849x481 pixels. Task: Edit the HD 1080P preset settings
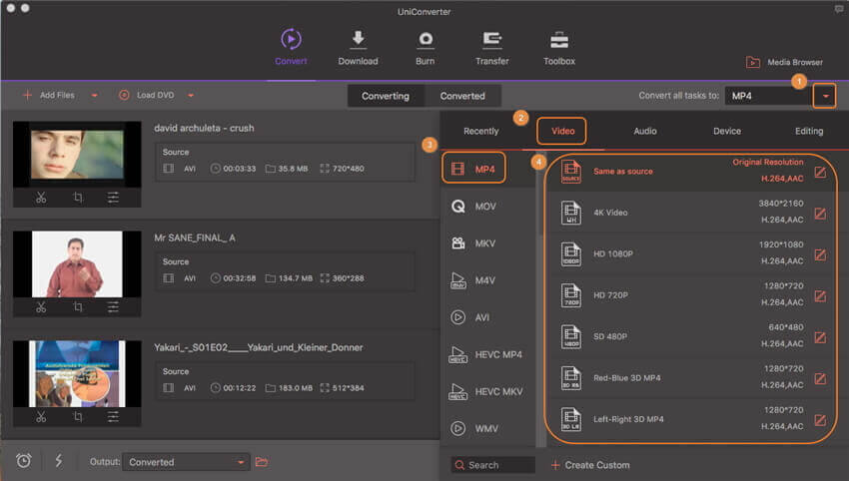point(820,254)
